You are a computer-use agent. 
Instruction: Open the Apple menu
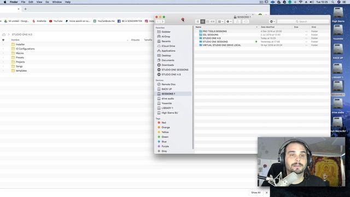pos(5,2)
